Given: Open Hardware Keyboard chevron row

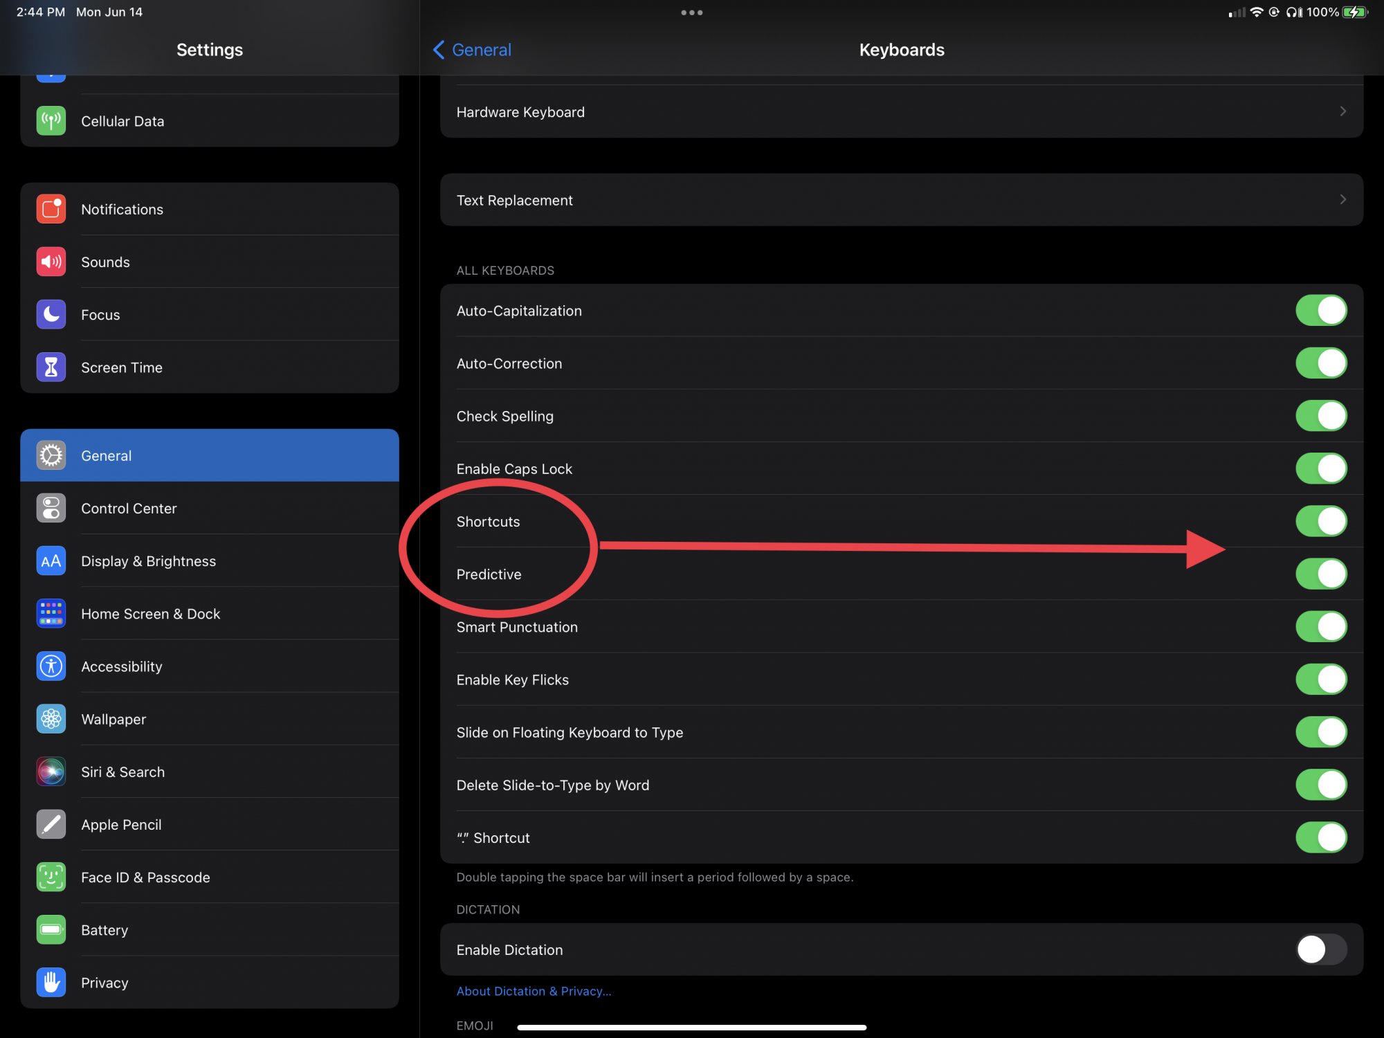Looking at the screenshot, I should [x=1342, y=111].
